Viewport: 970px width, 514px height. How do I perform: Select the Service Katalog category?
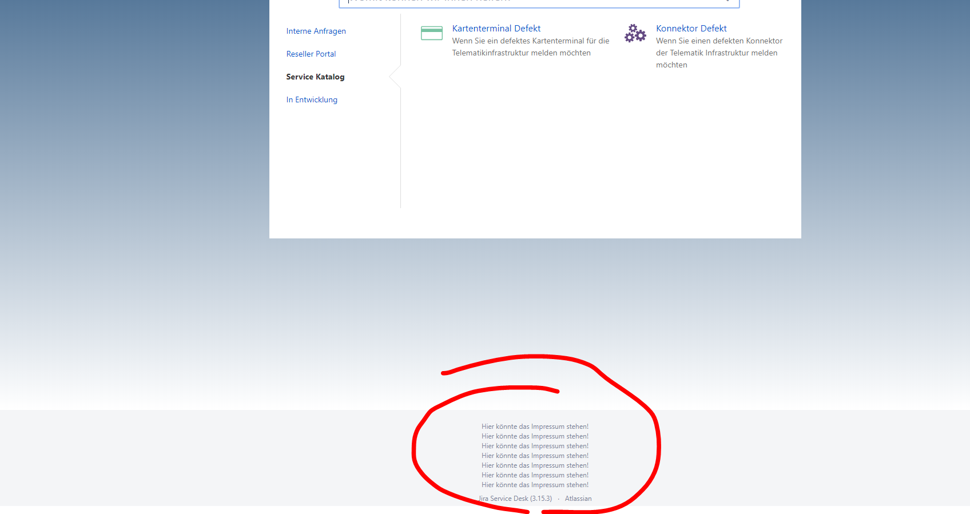click(315, 77)
